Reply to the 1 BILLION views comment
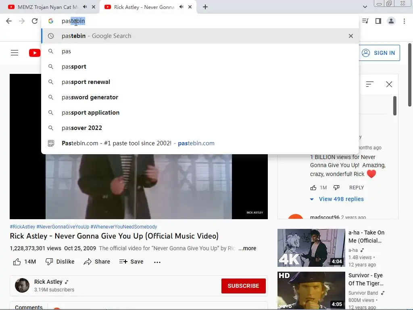The image size is (413, 310). coord(357,188)
